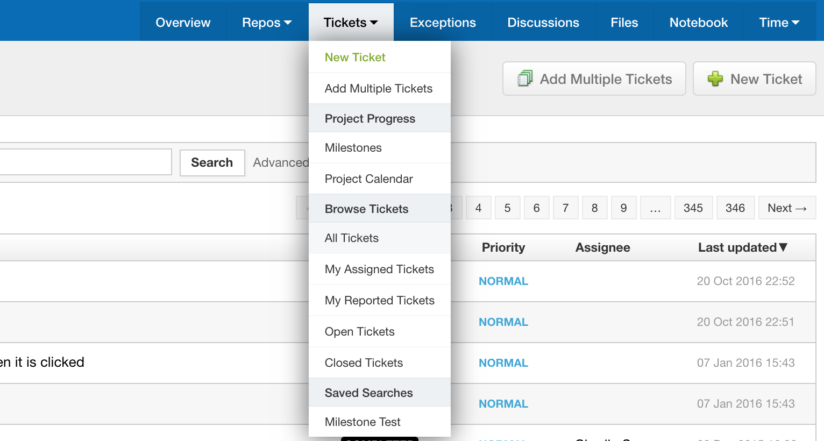Viewport: 824px width, 441px height.
Task: Click date 20 Oct 2016 22:52
Action: pyautogui.click(x=745, y=281)
